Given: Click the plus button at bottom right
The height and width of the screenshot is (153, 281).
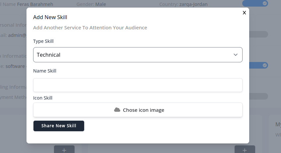Looking at the screenshot, I should [x=245, y=149].
